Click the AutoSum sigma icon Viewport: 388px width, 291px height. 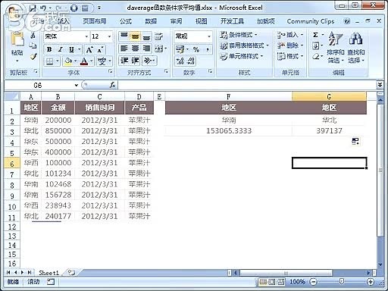click(x=315, y=35)
